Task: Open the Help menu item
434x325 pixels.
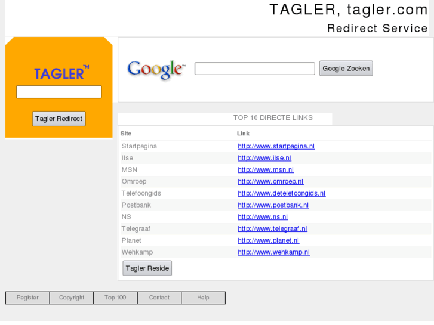Action: pos(203,298)
